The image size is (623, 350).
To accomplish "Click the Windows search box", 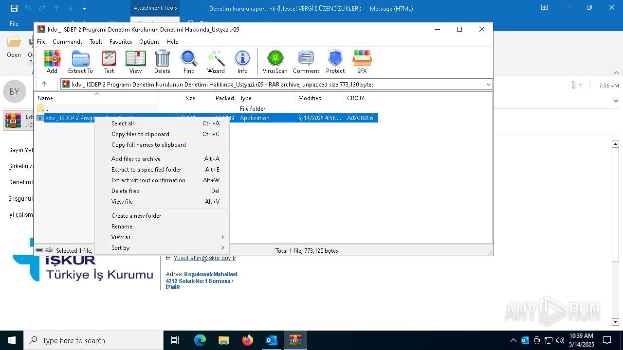I will [x=93, y=340].
